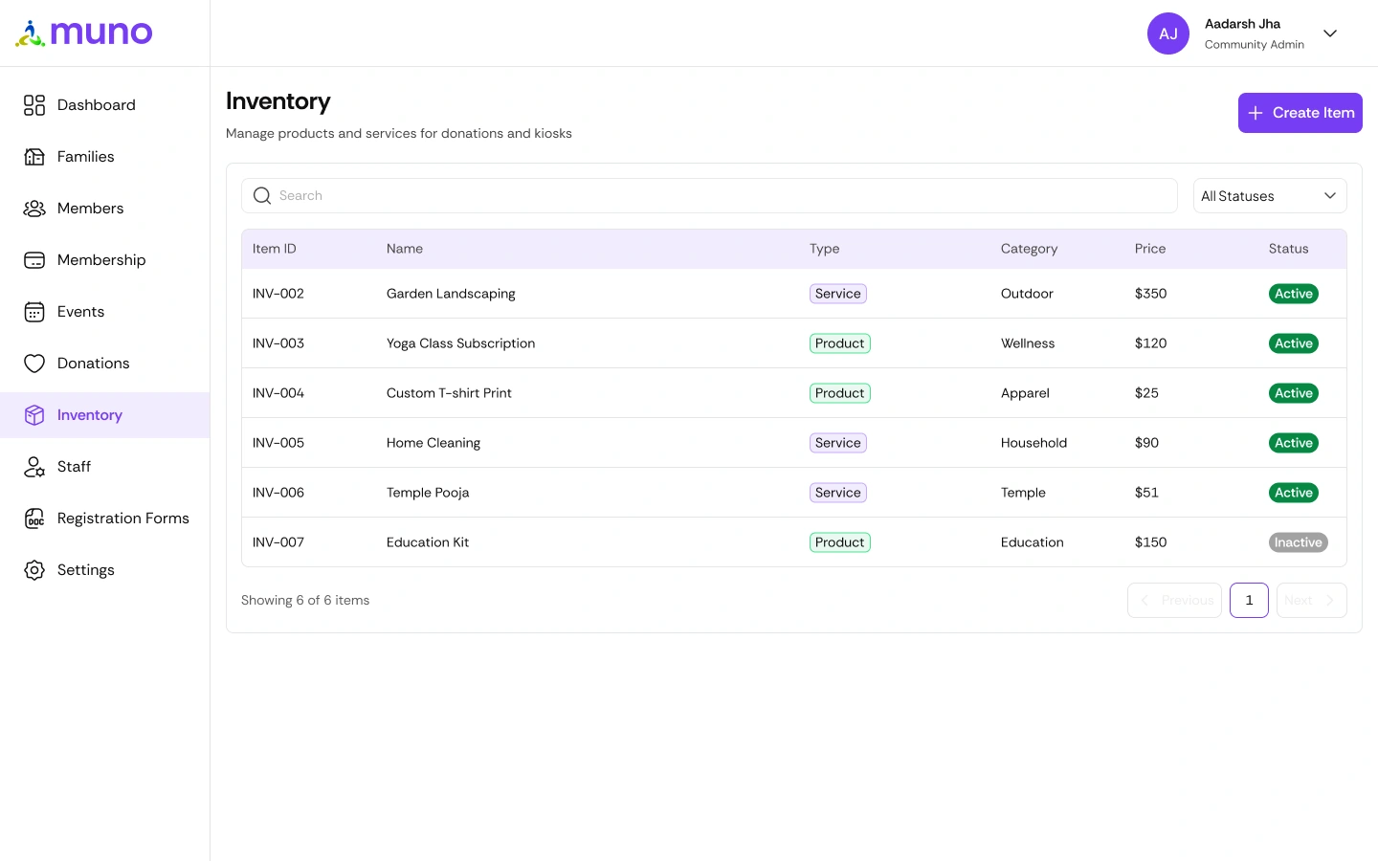Click the Members people icon

tap(34, 209)
